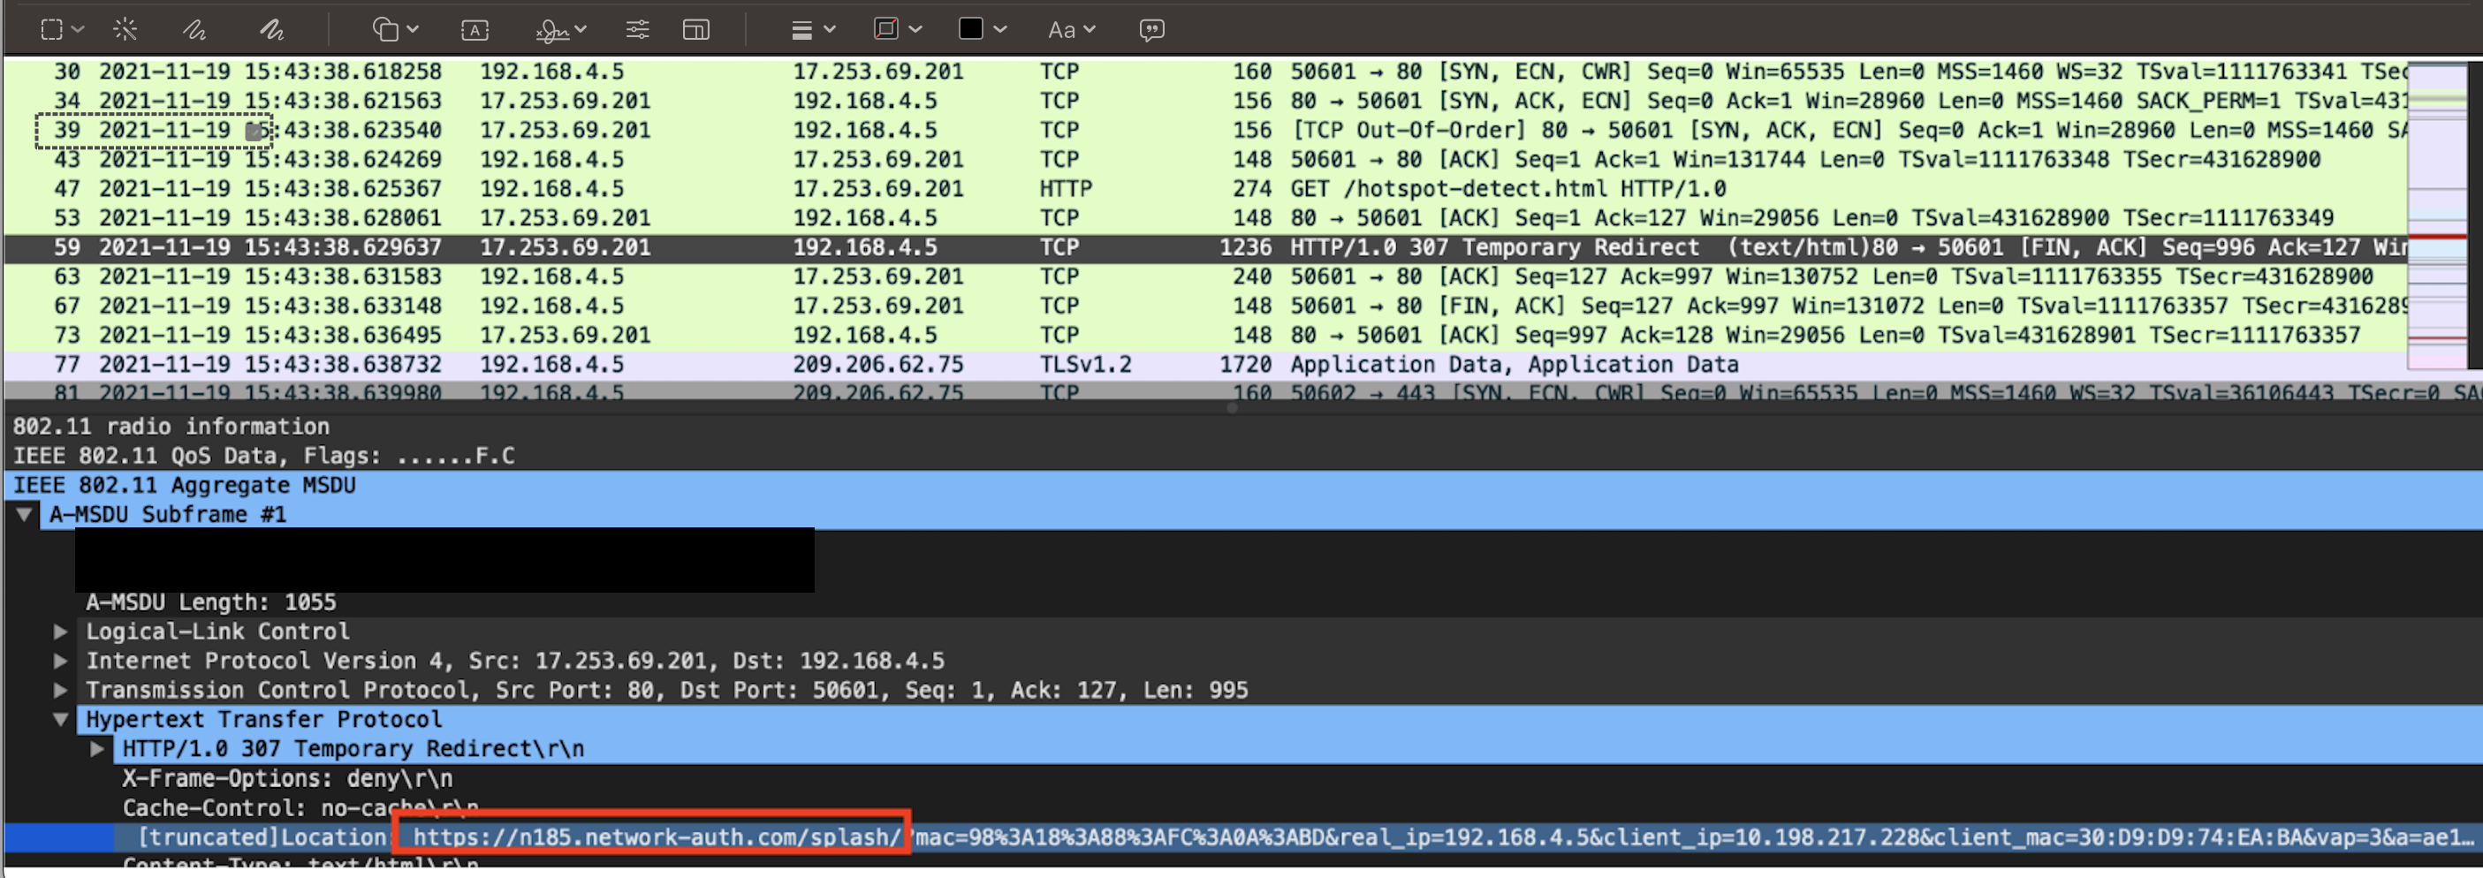The width and height of the screenshot is (2483, 878).
Task: Expand the Transmission Control Protocol node
Action: (x=60, y=690)
